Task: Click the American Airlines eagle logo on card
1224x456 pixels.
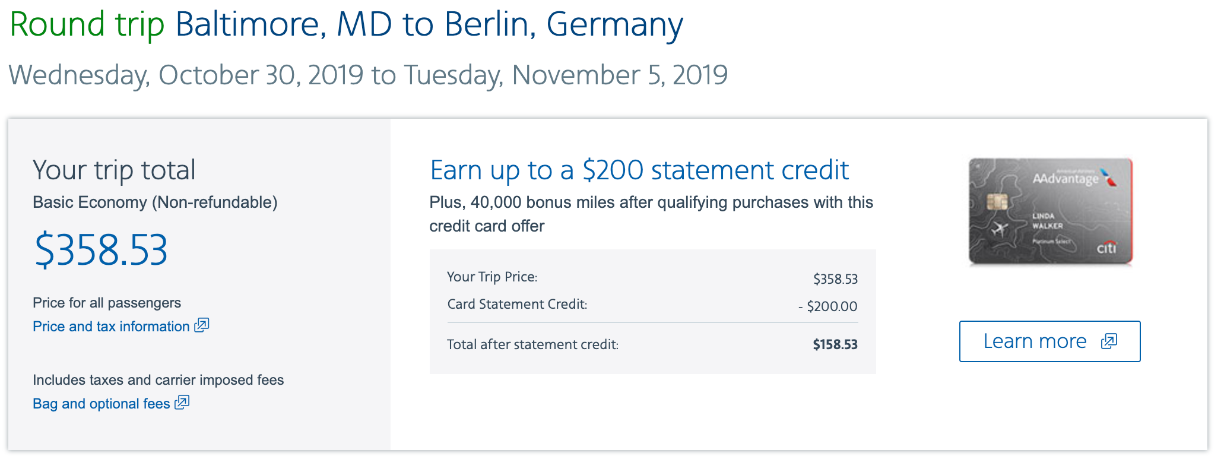Action: pos(1108,177)
